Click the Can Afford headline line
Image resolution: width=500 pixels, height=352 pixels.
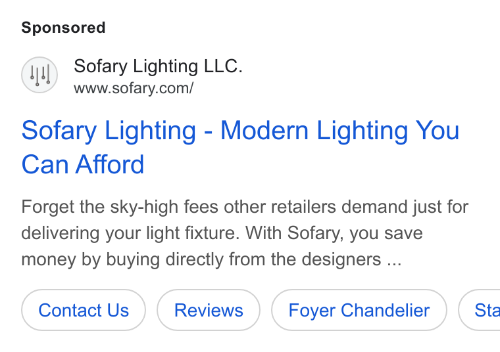click(x=83, y=165)
